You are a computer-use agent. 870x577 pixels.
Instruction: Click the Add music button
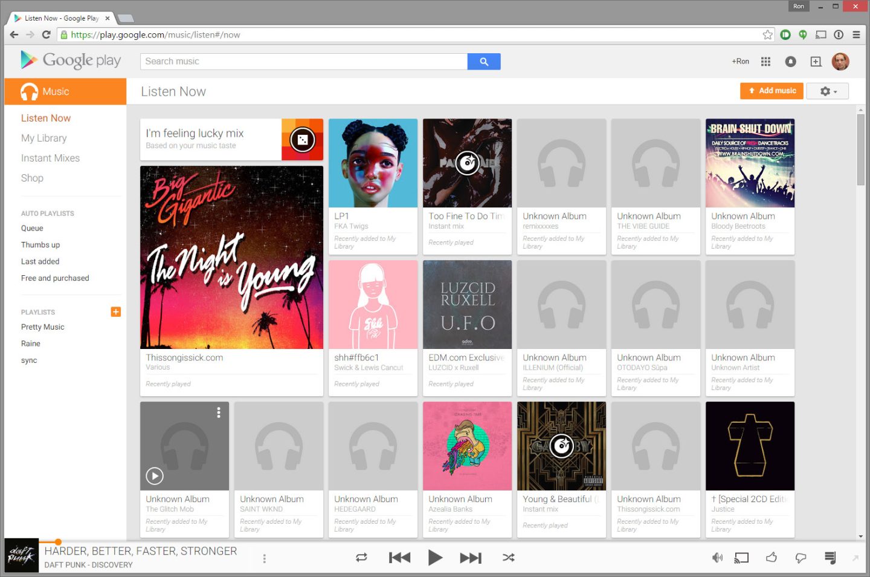772,91
